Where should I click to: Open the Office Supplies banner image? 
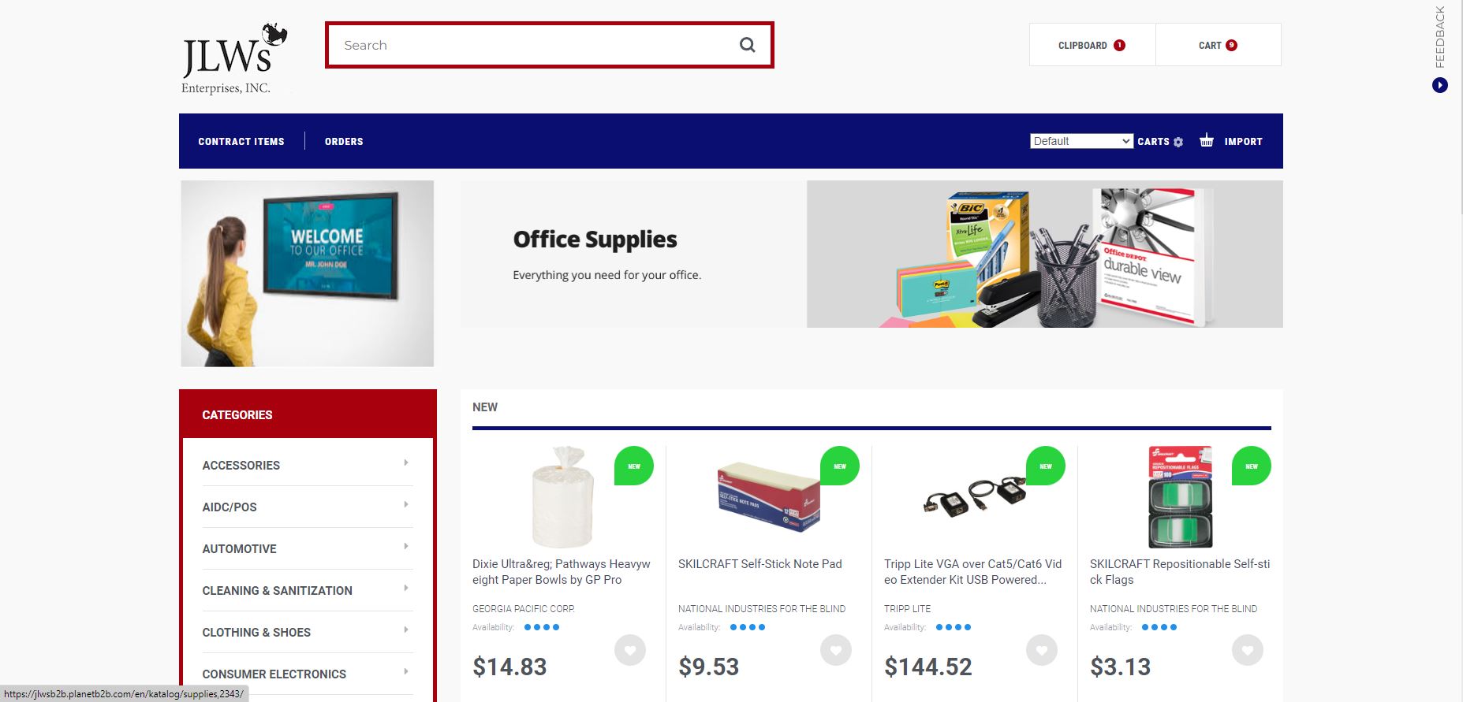[x=871, y=254]
